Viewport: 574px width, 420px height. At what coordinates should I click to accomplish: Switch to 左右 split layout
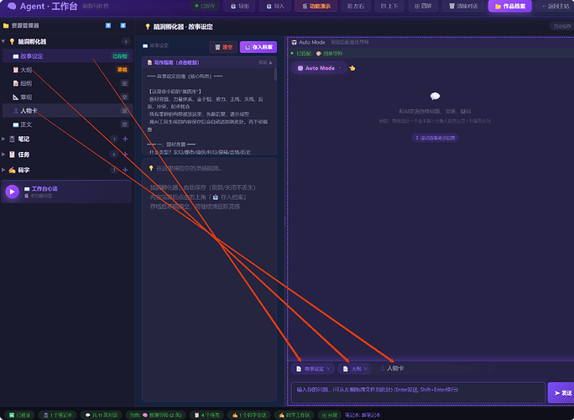356,6
